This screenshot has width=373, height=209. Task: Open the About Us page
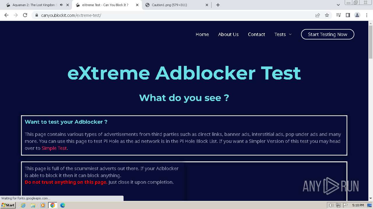tap(228, 34)
